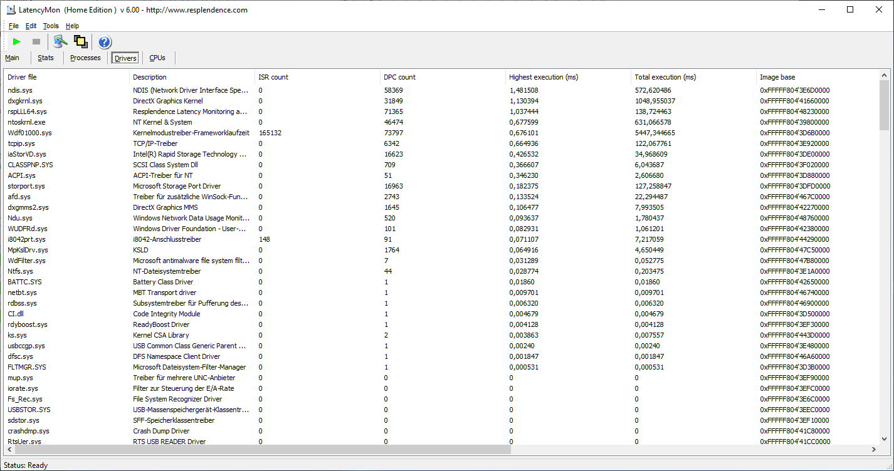Select the Wdf01000.sys driver row
Image resolution: width=894 pixels, height=471 pixels.
coord(441,133)
